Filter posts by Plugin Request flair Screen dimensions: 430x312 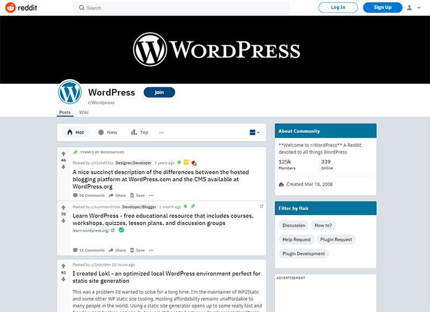tap(336, 239)
